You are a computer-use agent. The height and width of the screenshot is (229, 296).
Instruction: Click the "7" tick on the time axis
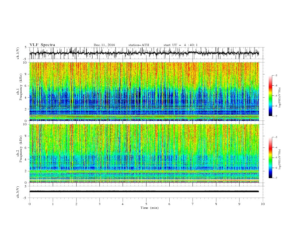(x=193, y=204)
